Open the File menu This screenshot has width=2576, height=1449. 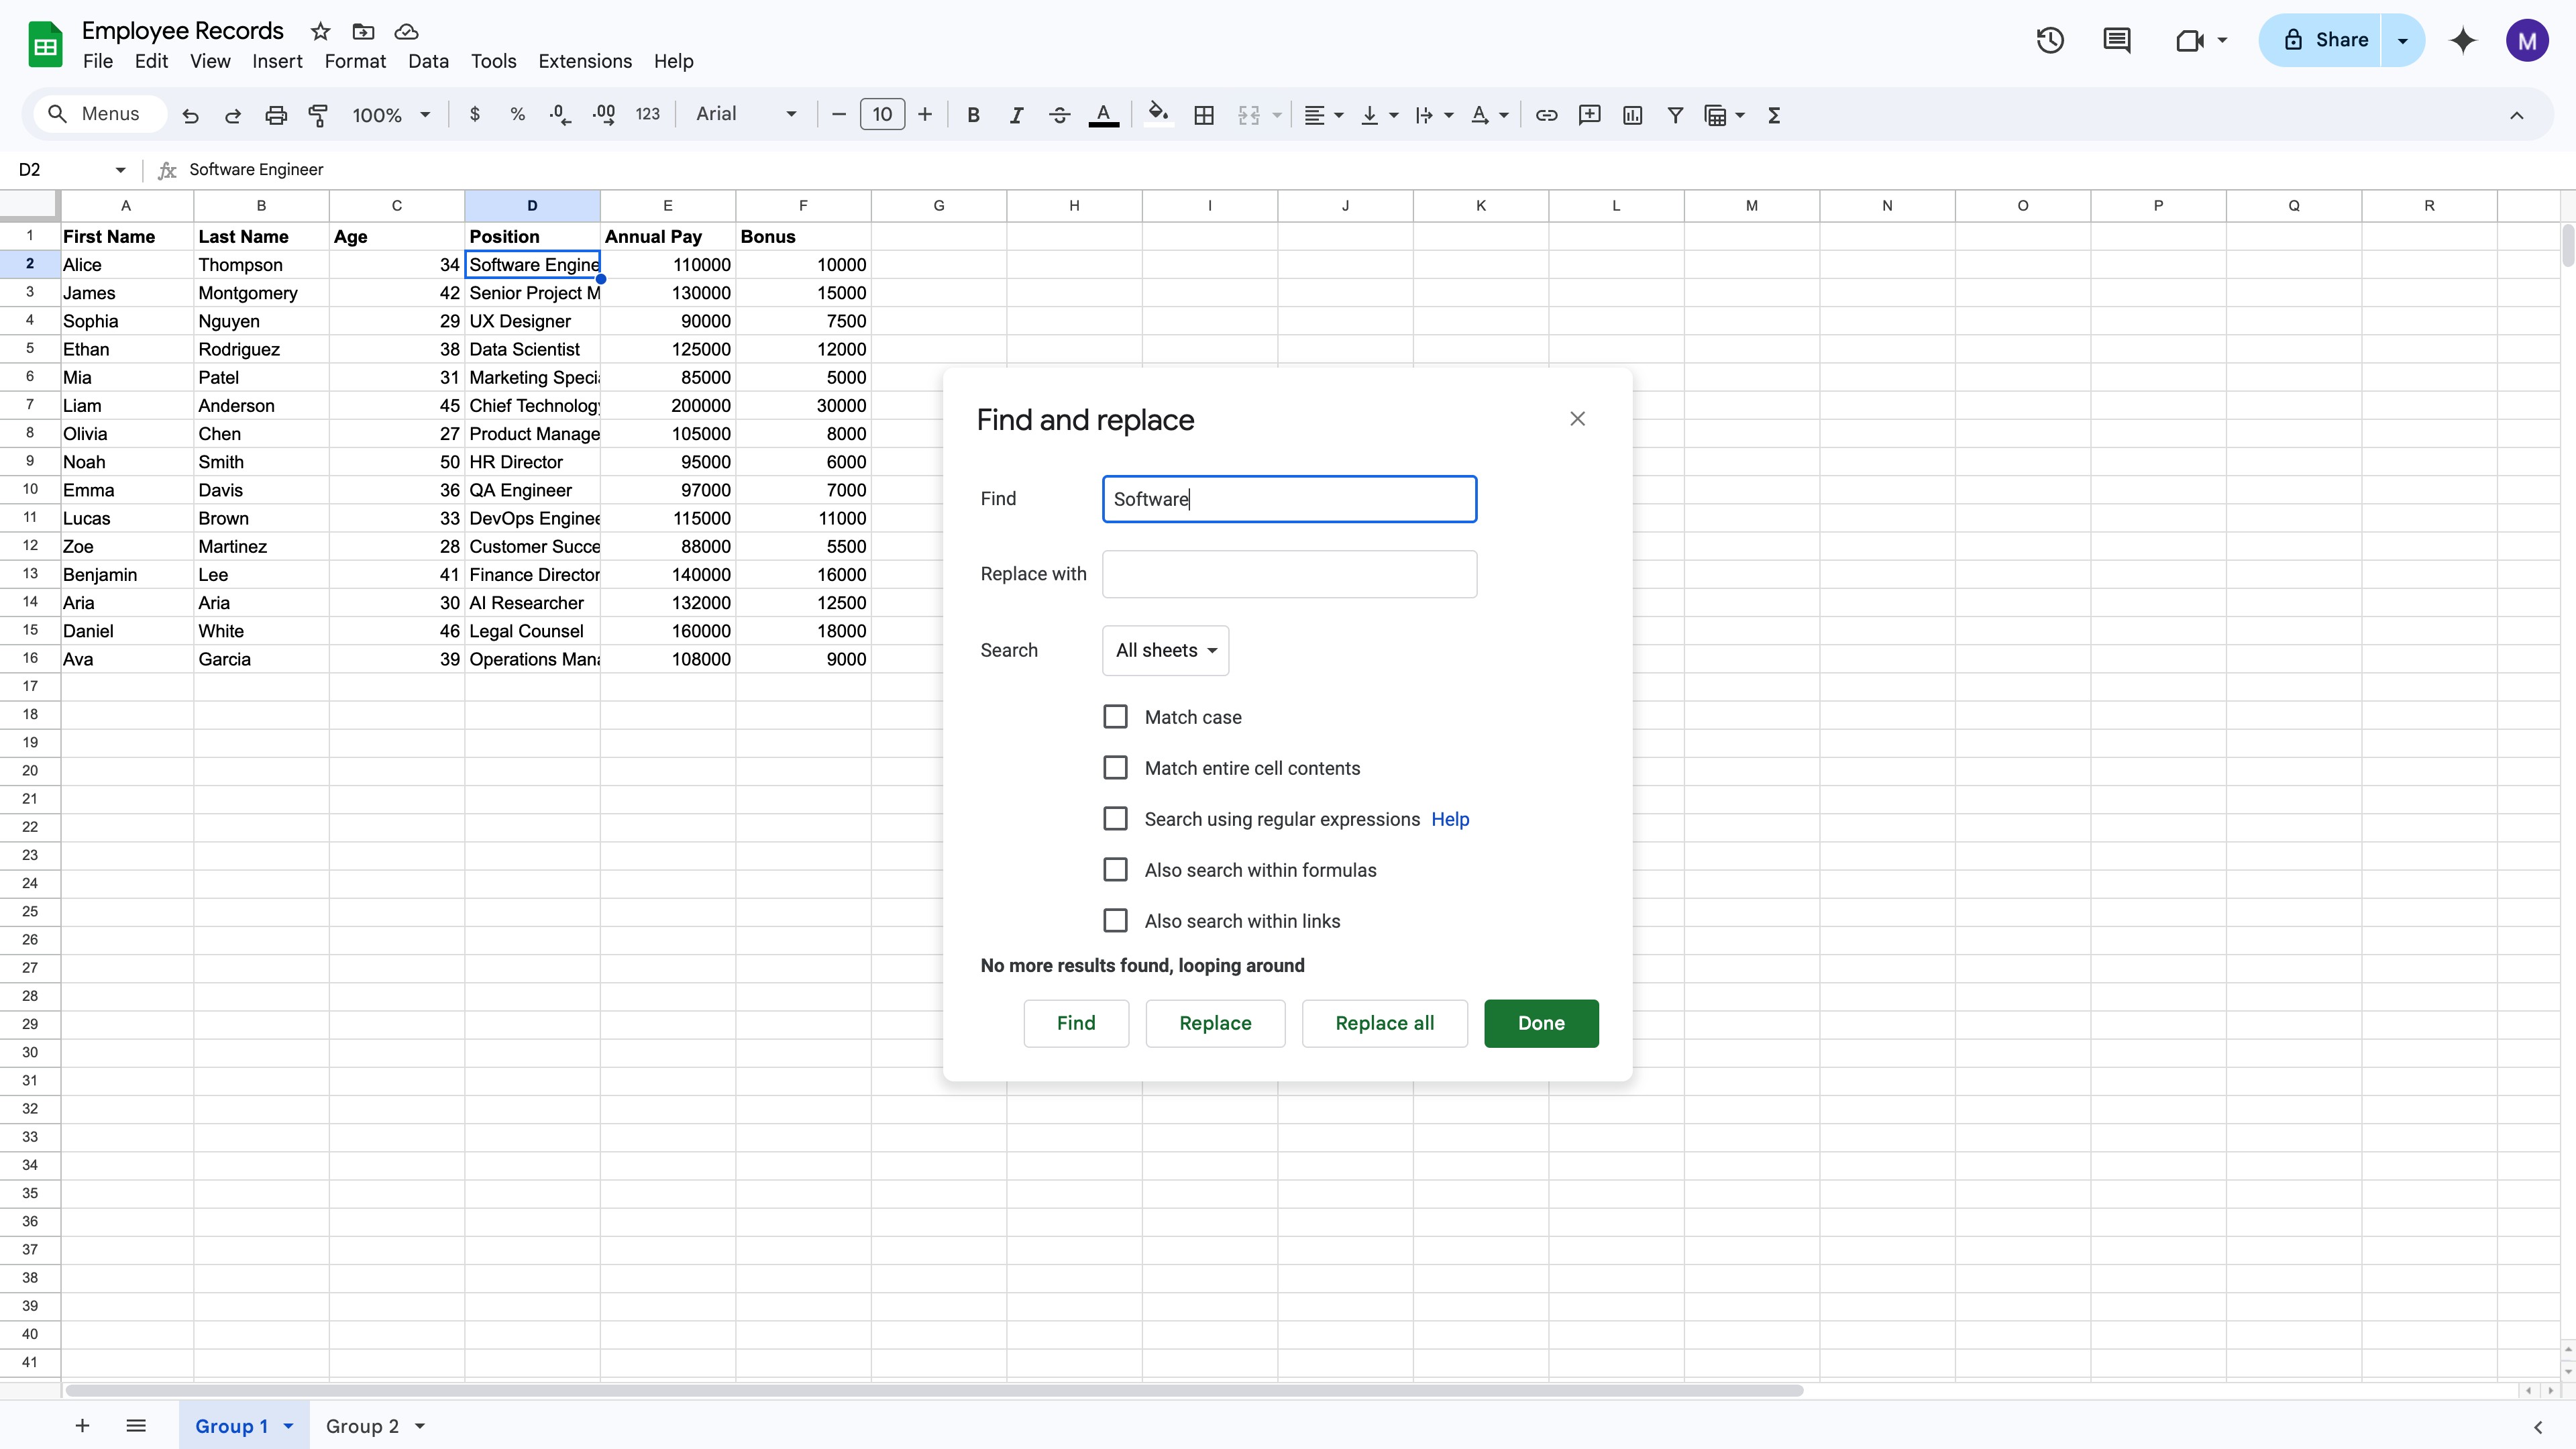(98, 61)
